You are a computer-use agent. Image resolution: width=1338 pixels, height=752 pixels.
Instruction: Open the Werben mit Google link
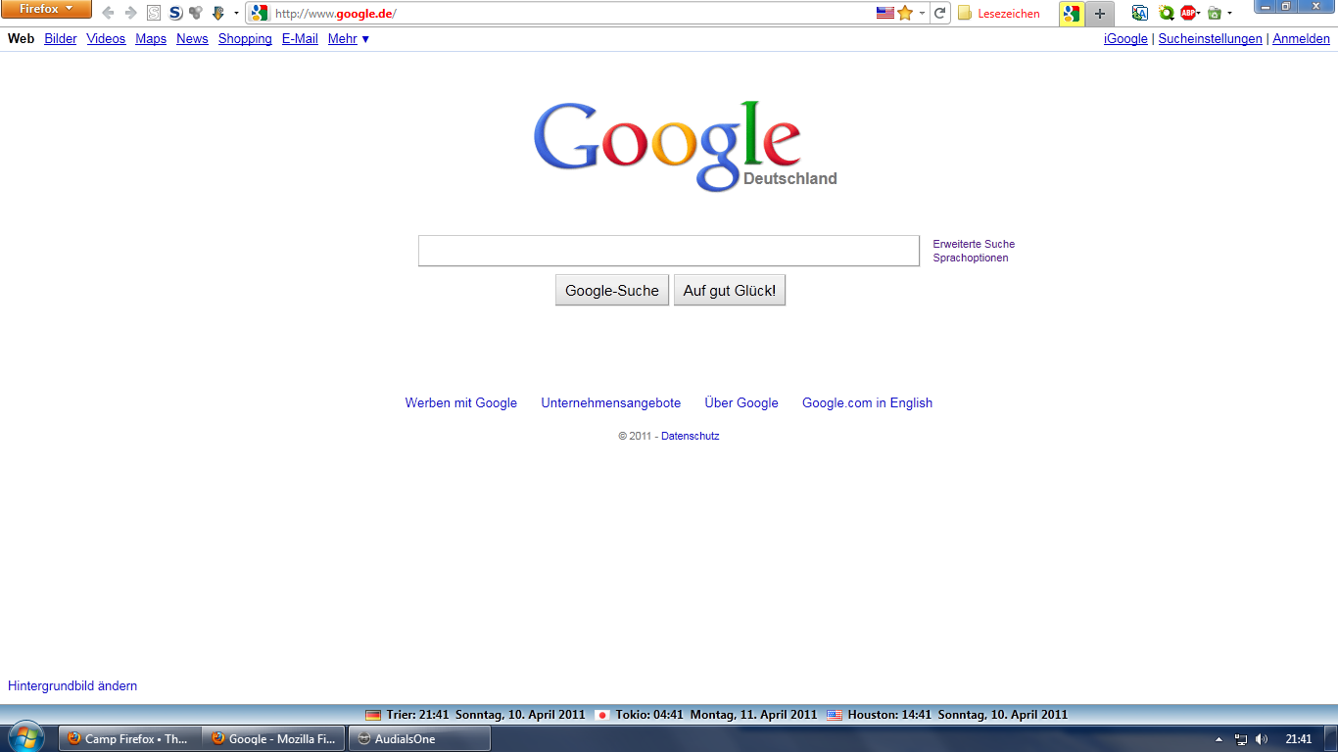pyautogui.click(x=461, y=403)
